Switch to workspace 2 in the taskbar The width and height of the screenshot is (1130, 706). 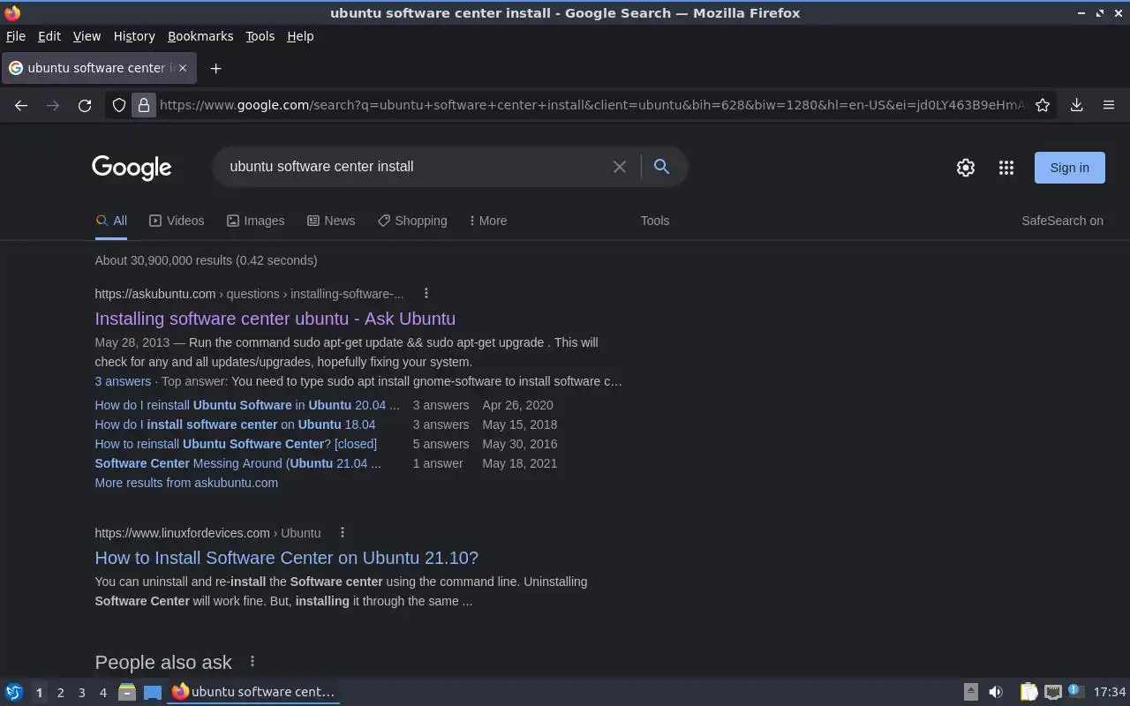pyautogui.click(x=60, y=693)
